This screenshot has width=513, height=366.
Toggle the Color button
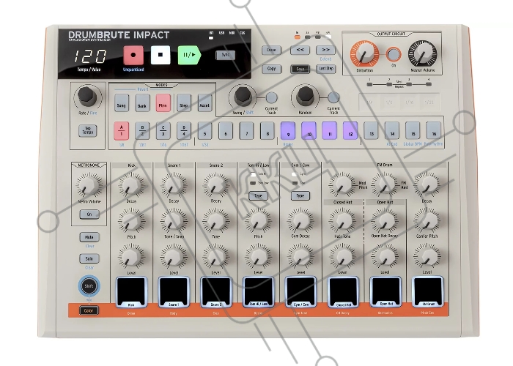pyautogui.click(x=89, y=310)
